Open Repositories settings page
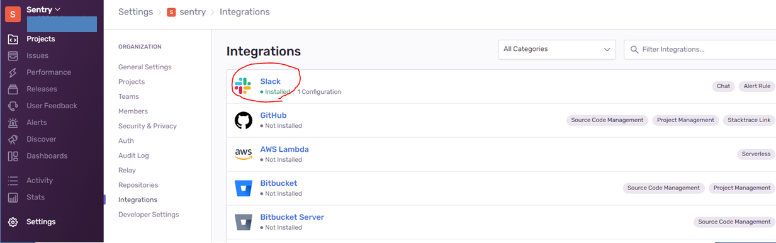Screen dimensions: 776x243 tap(138, 185)
